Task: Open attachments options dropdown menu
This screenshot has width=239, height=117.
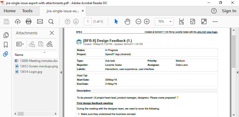Action: point(20,44)
